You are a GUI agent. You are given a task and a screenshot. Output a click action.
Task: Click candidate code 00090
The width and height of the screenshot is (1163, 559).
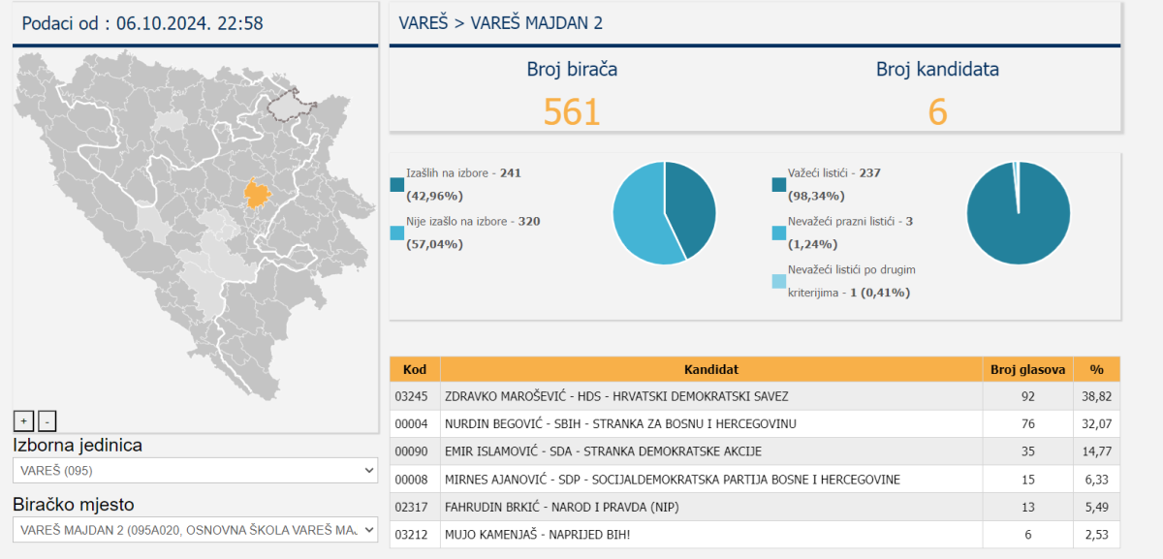tap(411, 451)
